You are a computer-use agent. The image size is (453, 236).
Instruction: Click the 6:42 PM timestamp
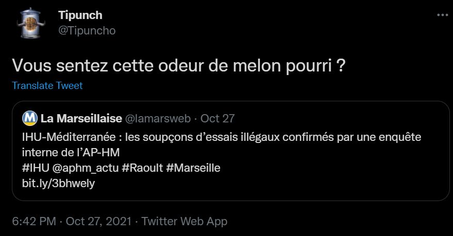point(34,222)
